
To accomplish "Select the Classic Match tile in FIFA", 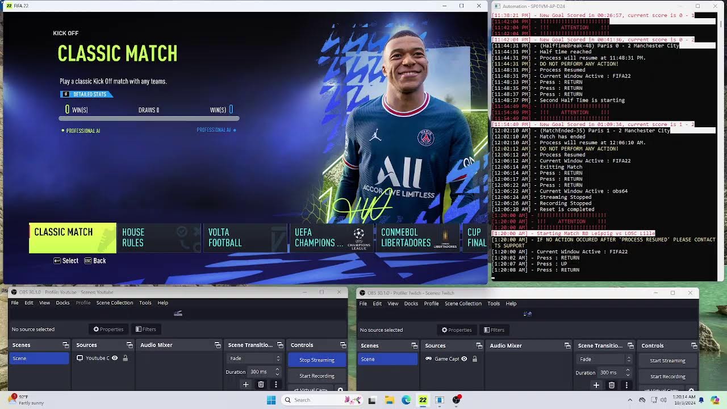I will click(73, 237).
